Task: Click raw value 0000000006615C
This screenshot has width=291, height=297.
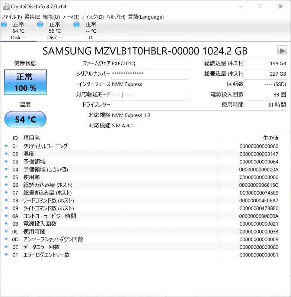Action: (x=259, y=185)
